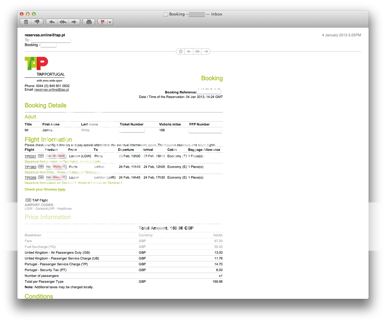Minimize the window with the yellow button
This screenshot has width=386, height=323.
[x=28, y=14]
